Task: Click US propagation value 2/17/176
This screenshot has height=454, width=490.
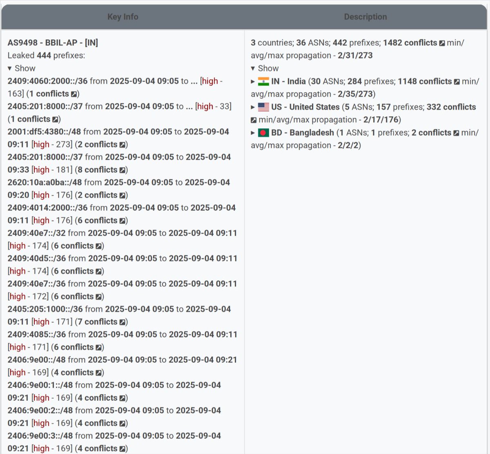Action: [381, 120]
